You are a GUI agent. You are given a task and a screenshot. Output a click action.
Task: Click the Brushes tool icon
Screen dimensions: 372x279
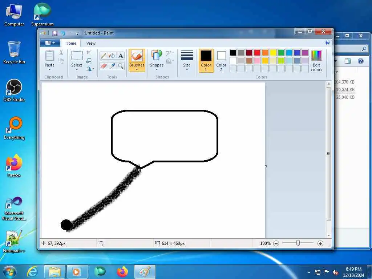pyautogui.click(x=137, y=56)
